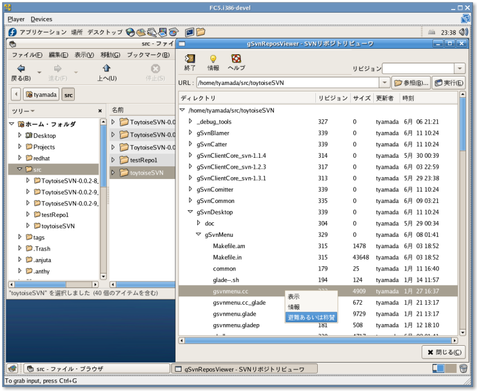
Task: Open the ブックマーク(B) menu
Action: (148, 55)
